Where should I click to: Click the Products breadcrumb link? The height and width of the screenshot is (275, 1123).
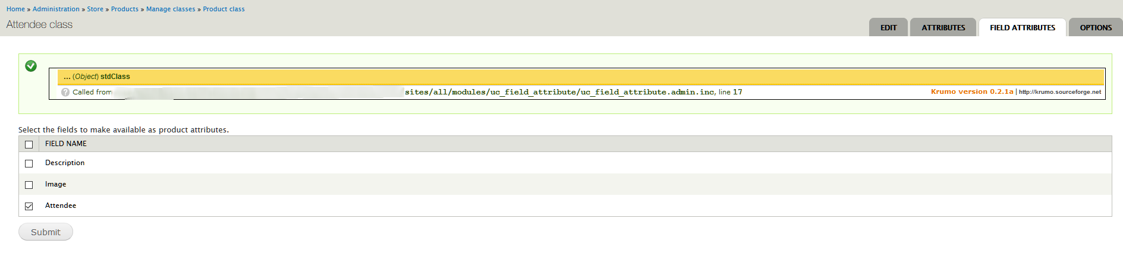[x=124, y=9]
